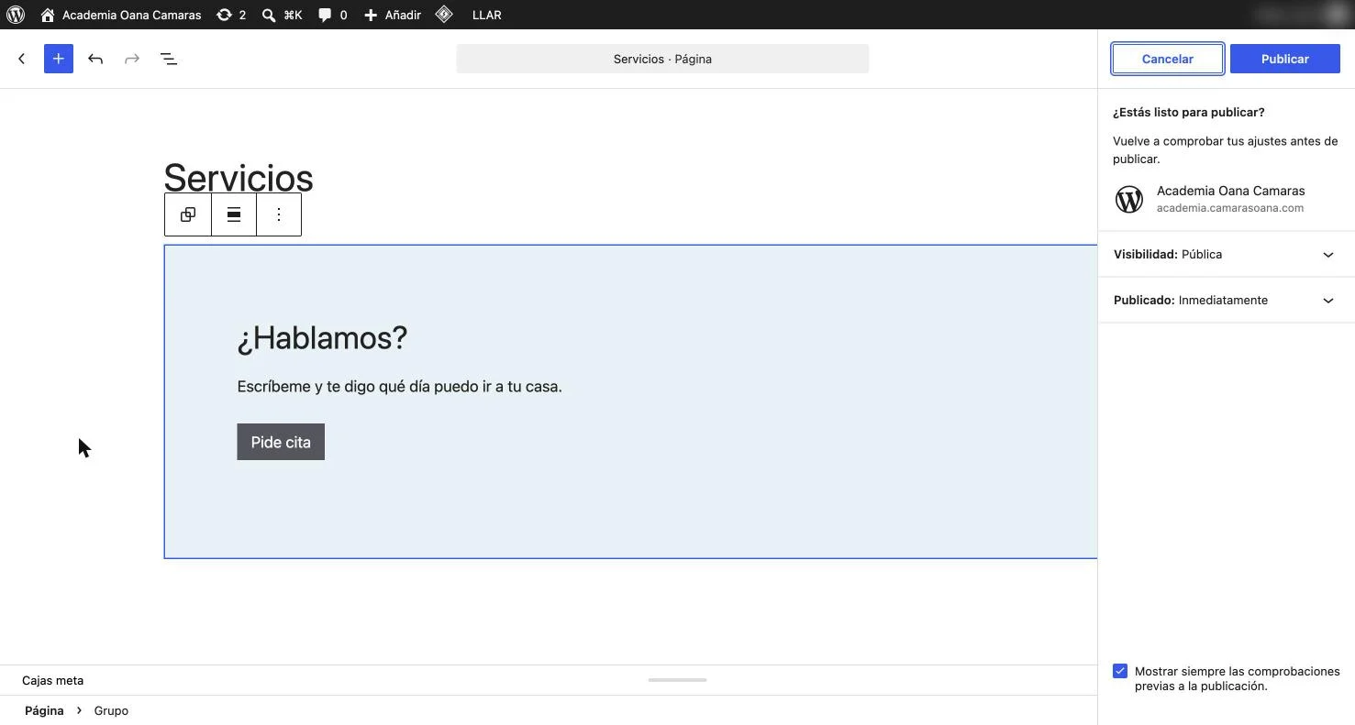Click the Pide cita button block
Screen dimensions: 1355x725
[281, 442]
